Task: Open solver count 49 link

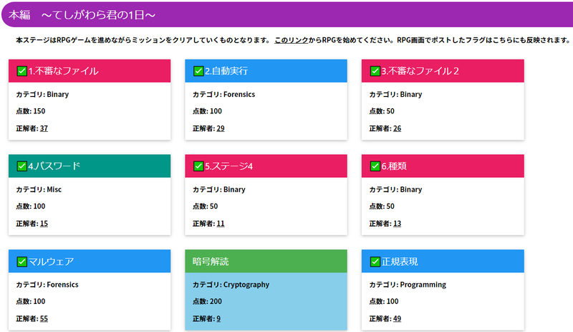Action: [x=398, y=319]
